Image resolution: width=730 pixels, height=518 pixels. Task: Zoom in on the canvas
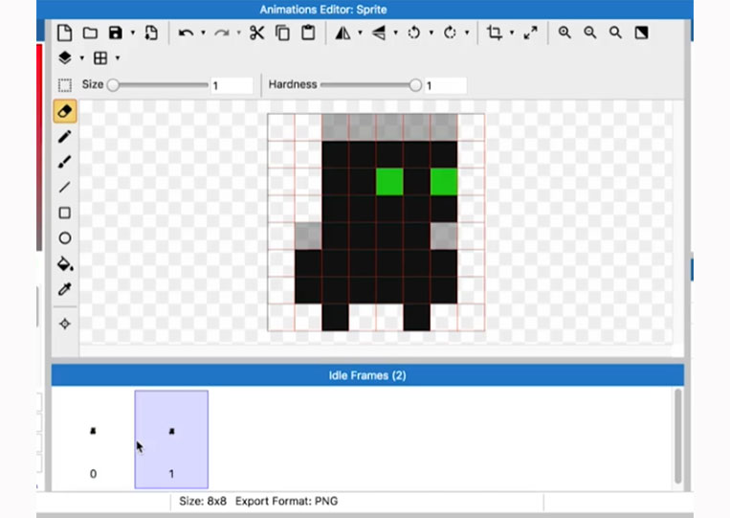click(x=564, y=33)
